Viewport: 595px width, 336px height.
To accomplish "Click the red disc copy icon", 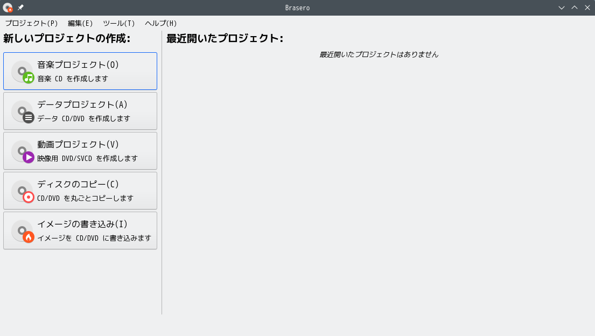I will tap(23, 191).
